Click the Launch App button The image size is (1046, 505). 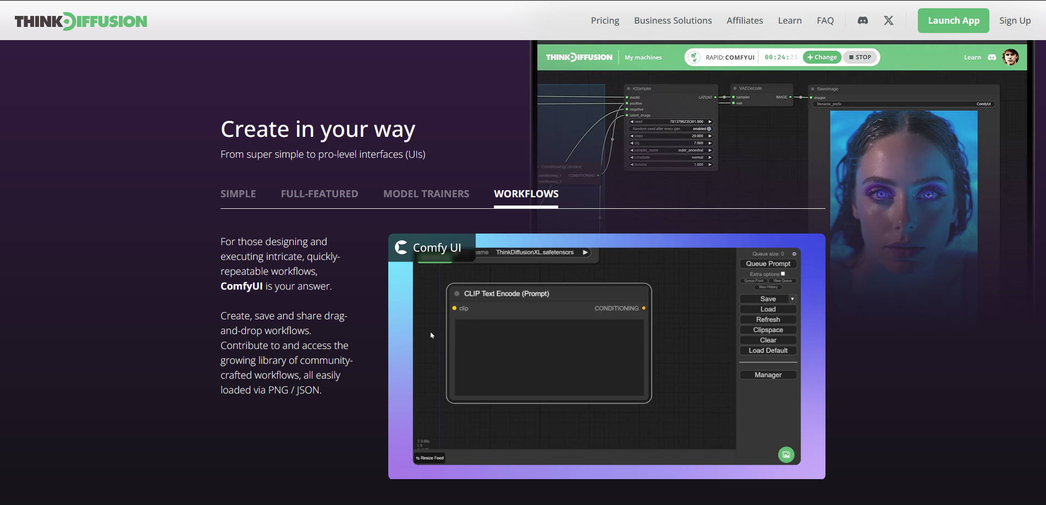tap(953, 20)
